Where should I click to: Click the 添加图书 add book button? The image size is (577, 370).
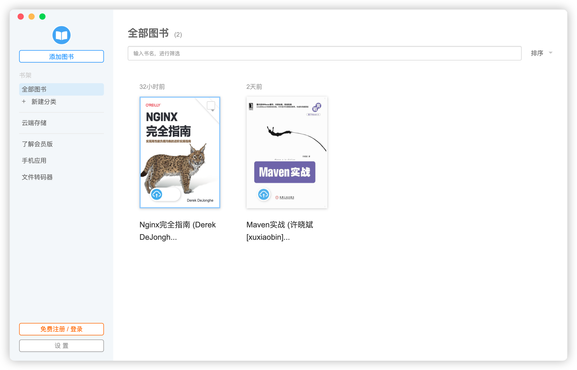pyautogui.click(x=61, y=57)
